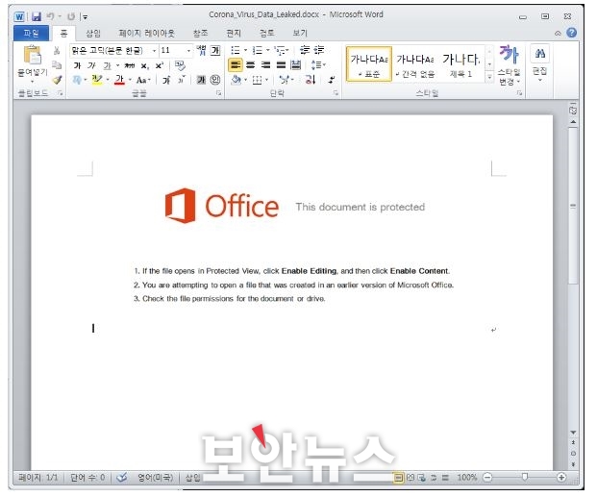Toggle Bold (가) formatting
This screenshot has width=597, height=497.
77,65
